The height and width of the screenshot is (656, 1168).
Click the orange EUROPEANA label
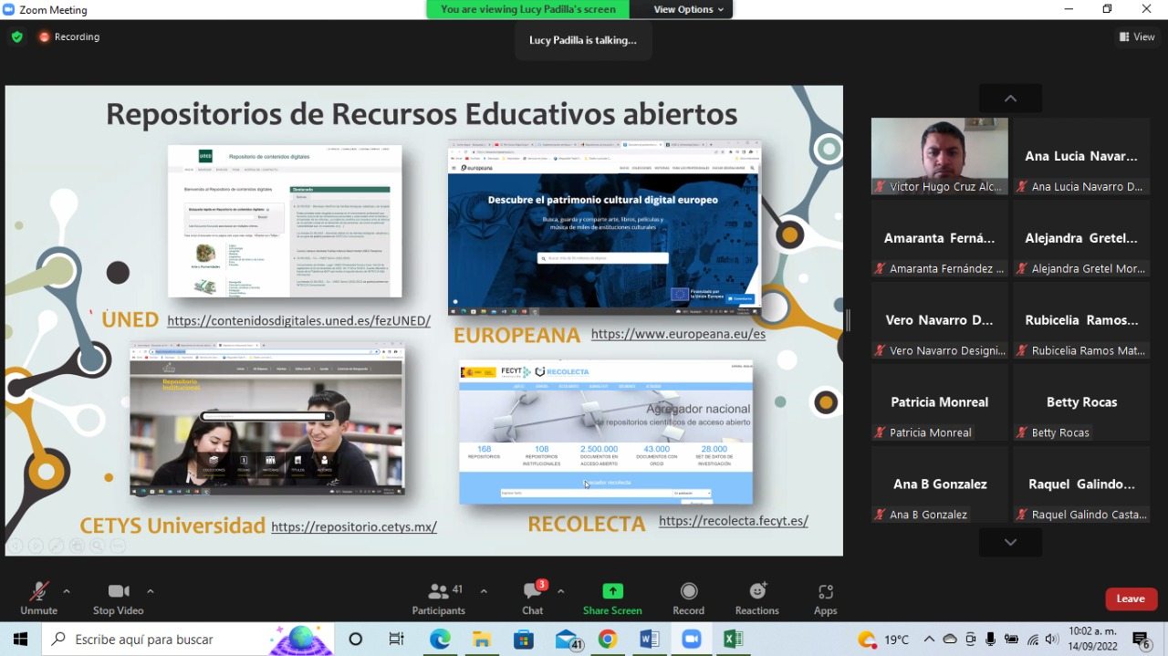point(516,335)
